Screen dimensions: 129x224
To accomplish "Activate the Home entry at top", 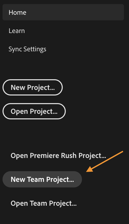I will [x=63, y=12].
